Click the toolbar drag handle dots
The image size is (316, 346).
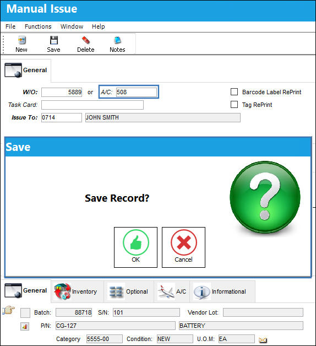(x=3, y=45)
